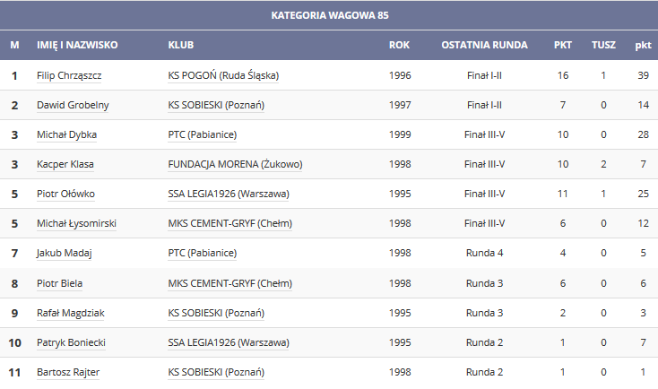Viewport: 658px width, 389px height.
Task: Select placement number 7 for Jakub Madaj
Action: click(14, 254)
